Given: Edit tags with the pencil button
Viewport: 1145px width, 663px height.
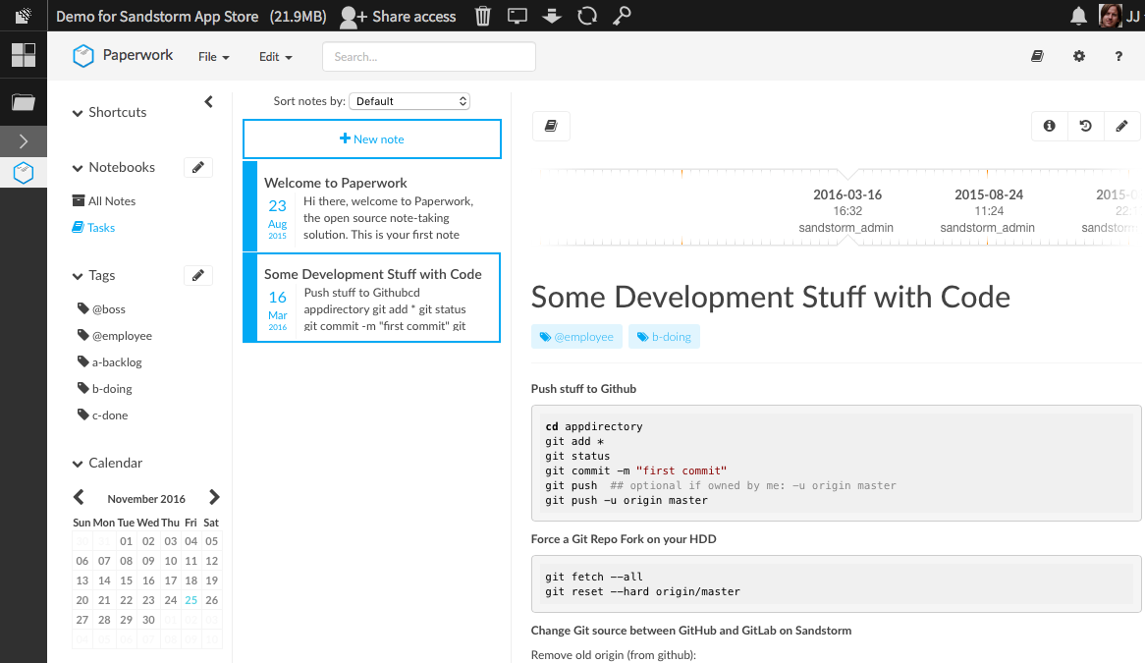Looking at the screenshot, I should tap(198, 275).
